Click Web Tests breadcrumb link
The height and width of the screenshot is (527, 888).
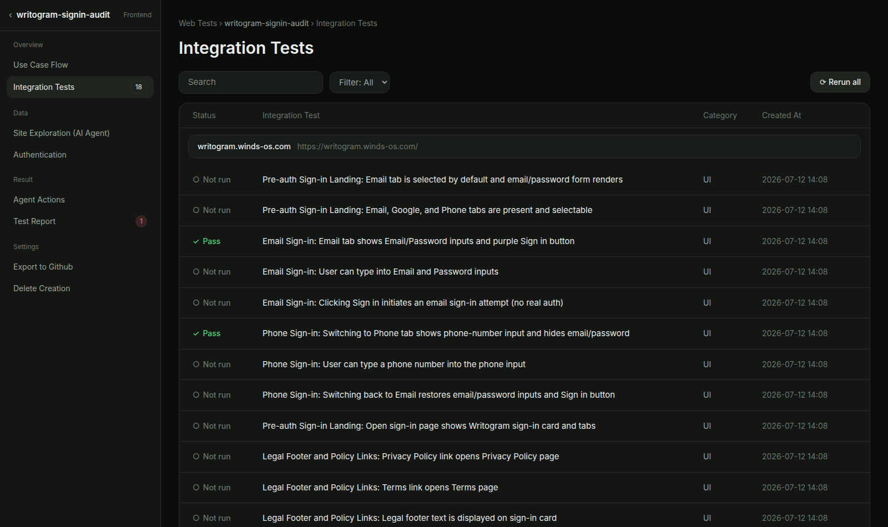coord(198,23)
